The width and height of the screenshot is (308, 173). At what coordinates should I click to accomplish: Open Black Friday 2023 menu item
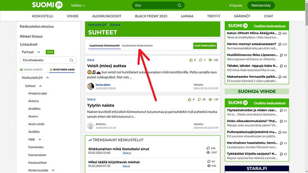pyautogui.click(x=151, y=16)
